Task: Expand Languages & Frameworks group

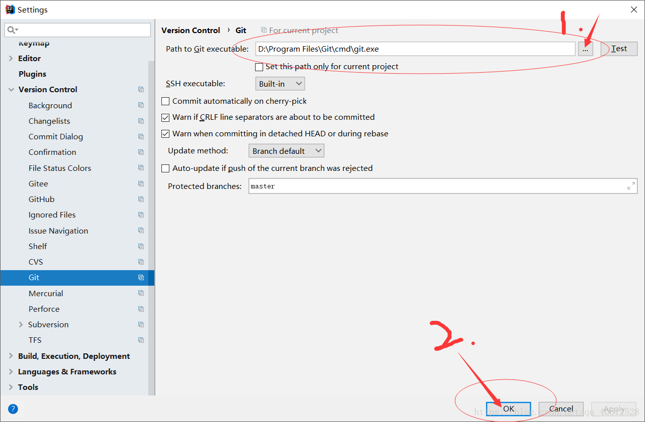Action: tap(11, 371)
